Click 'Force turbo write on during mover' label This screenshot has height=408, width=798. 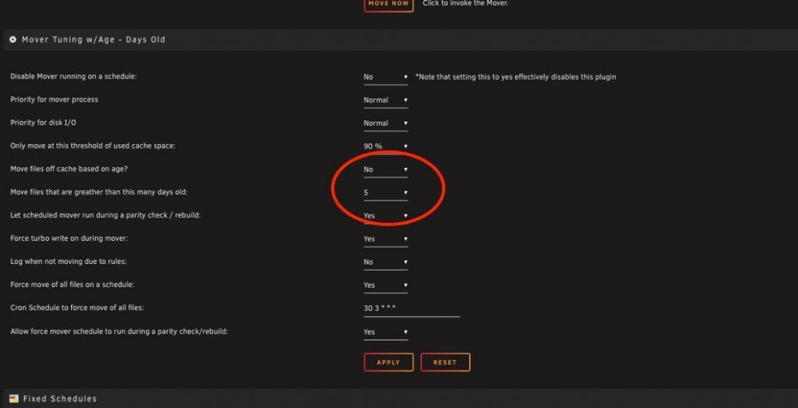pos(69,238)
